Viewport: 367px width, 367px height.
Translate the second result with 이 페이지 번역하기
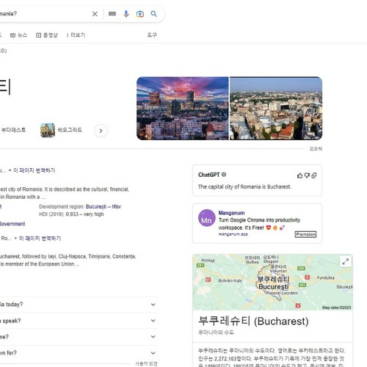coord(40,238)
